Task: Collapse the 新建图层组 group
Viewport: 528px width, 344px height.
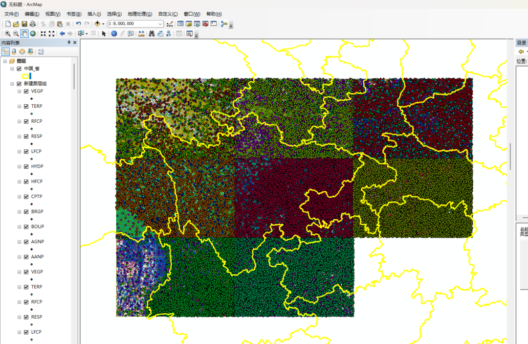Action: click(x=12, y=84)
